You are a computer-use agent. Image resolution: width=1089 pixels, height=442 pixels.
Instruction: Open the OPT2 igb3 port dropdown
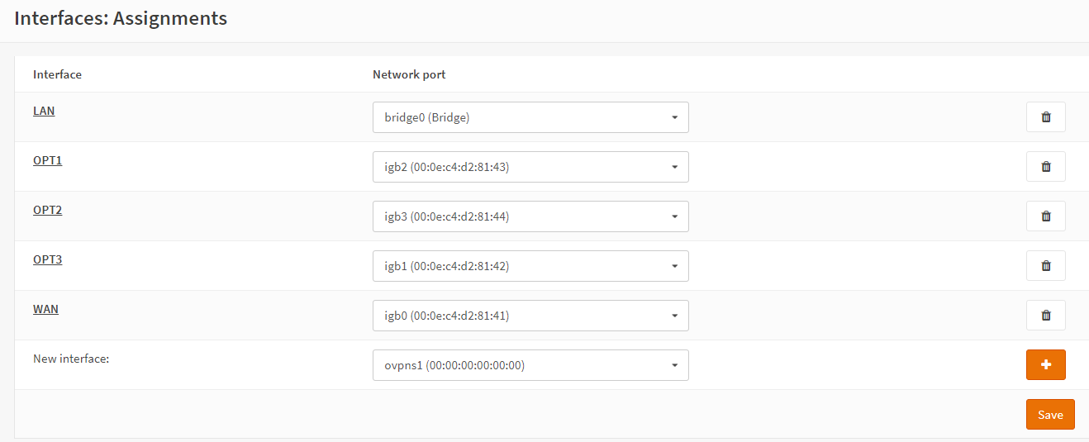pos(530,216)
